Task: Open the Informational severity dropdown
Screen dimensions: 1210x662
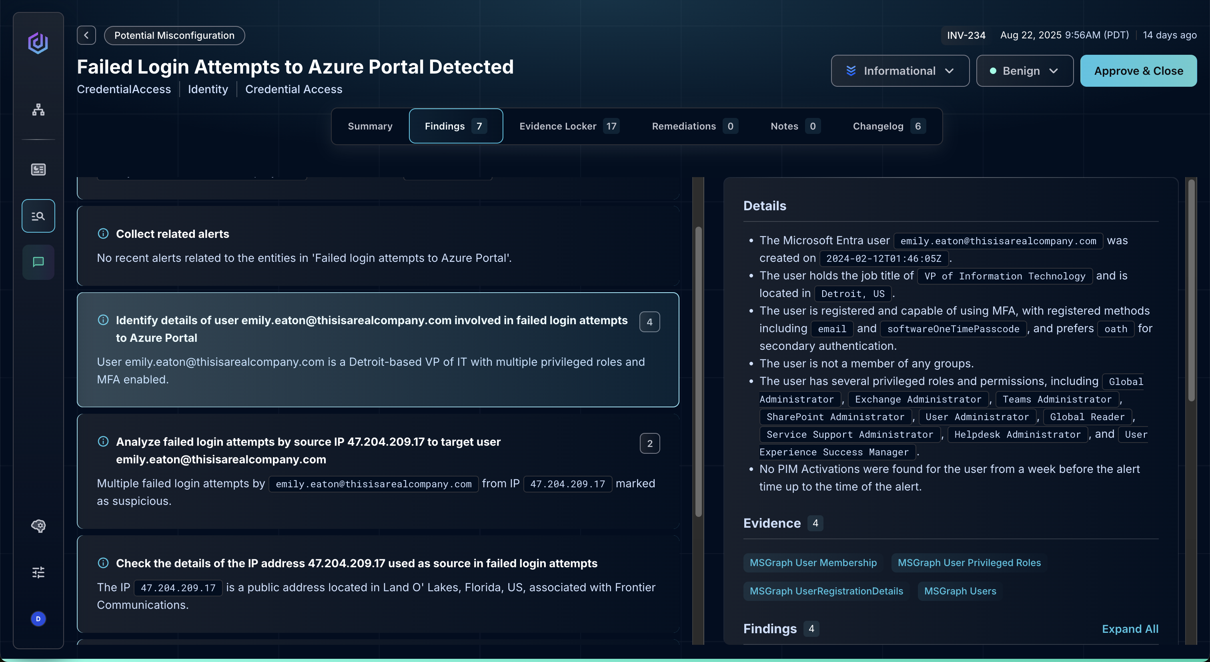Action: 899,71
